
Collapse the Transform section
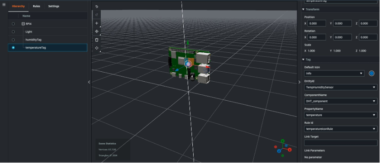tap(303, 10)
